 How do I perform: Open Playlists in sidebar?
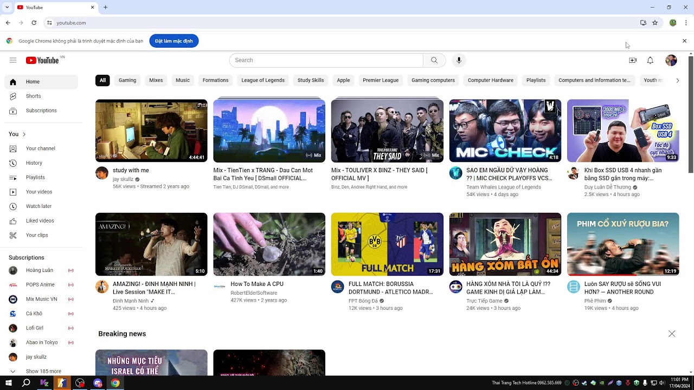pyautogui.click(x=41, y=177)
